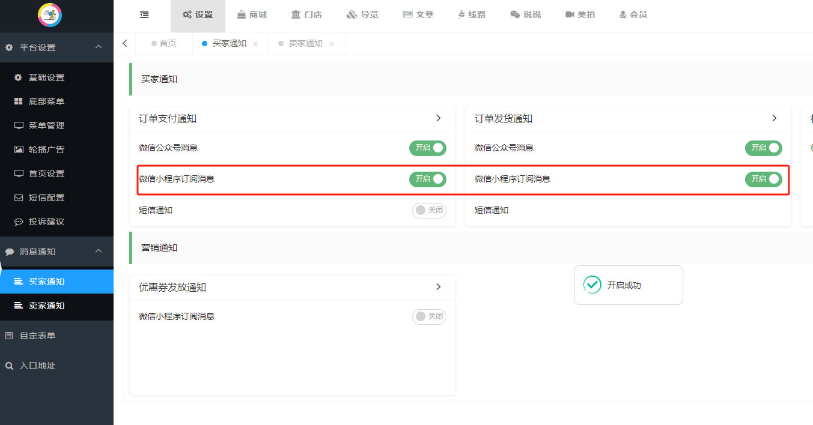Click the grid icon beside 底部菜单

[x=18, y=101]
